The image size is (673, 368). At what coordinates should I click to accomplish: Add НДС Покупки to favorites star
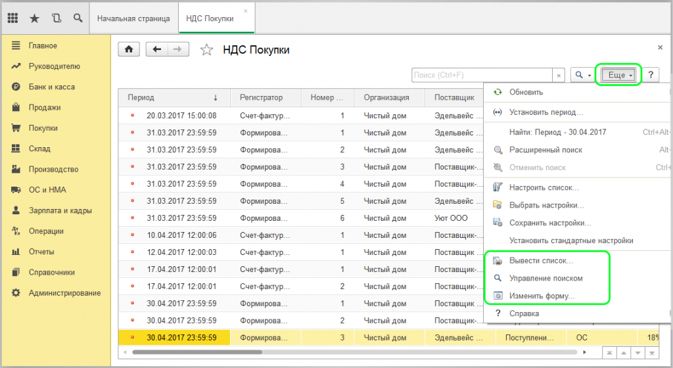point(207,50)
